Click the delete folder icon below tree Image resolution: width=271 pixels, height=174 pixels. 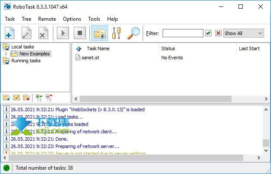pyautogui.click(x=26, y=98)
